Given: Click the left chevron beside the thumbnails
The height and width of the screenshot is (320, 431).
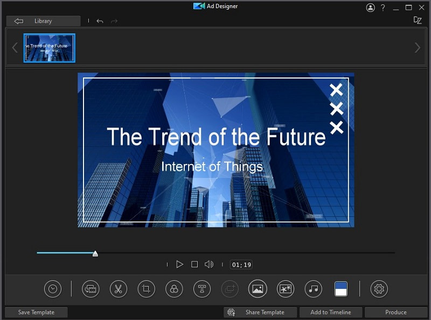Looking at the screenshot, I should [x=15, y=47].
